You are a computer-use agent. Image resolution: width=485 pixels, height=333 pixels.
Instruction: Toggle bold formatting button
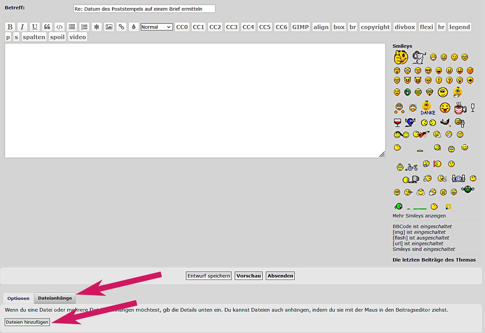pos(10,27)
